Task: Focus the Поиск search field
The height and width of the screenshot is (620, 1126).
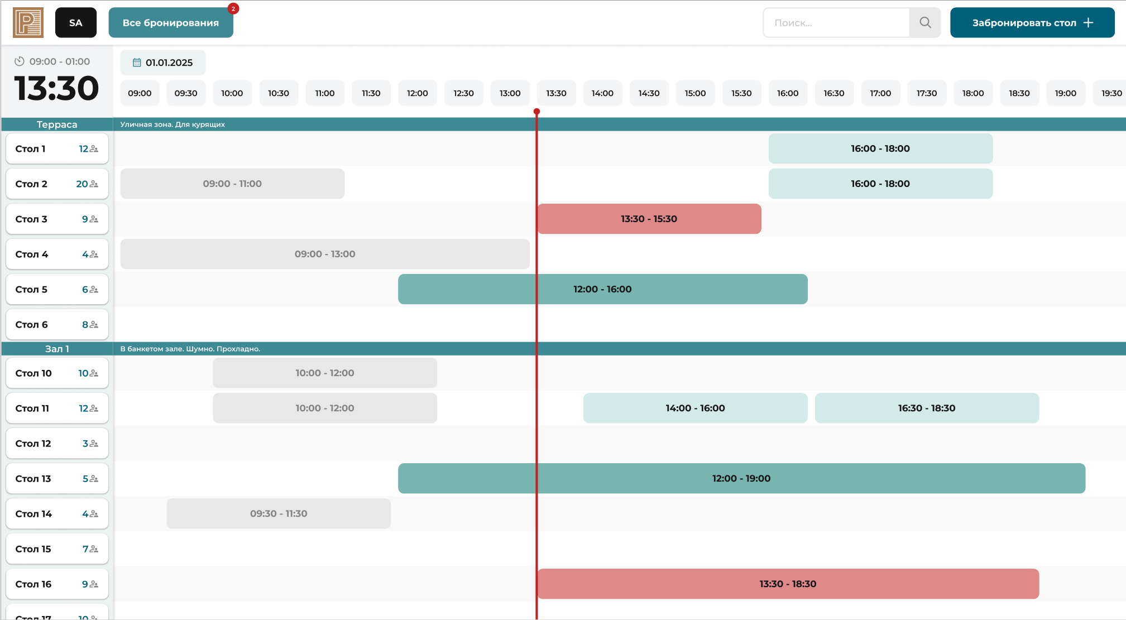Action: (836, 23)
